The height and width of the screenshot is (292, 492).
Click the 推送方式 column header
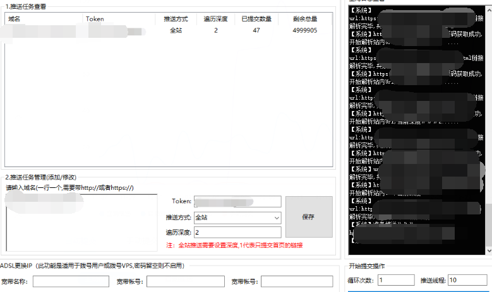pyautogui.click(x=176, y=19)
